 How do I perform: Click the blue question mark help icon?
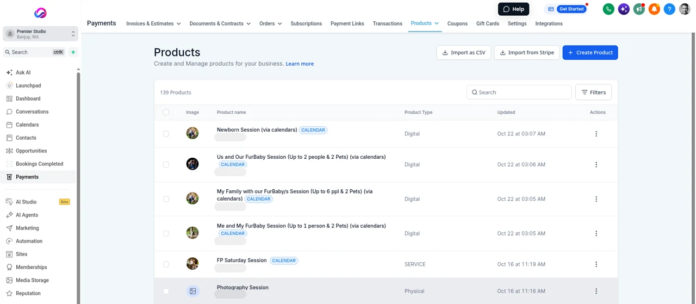click(x=669, y=9)
